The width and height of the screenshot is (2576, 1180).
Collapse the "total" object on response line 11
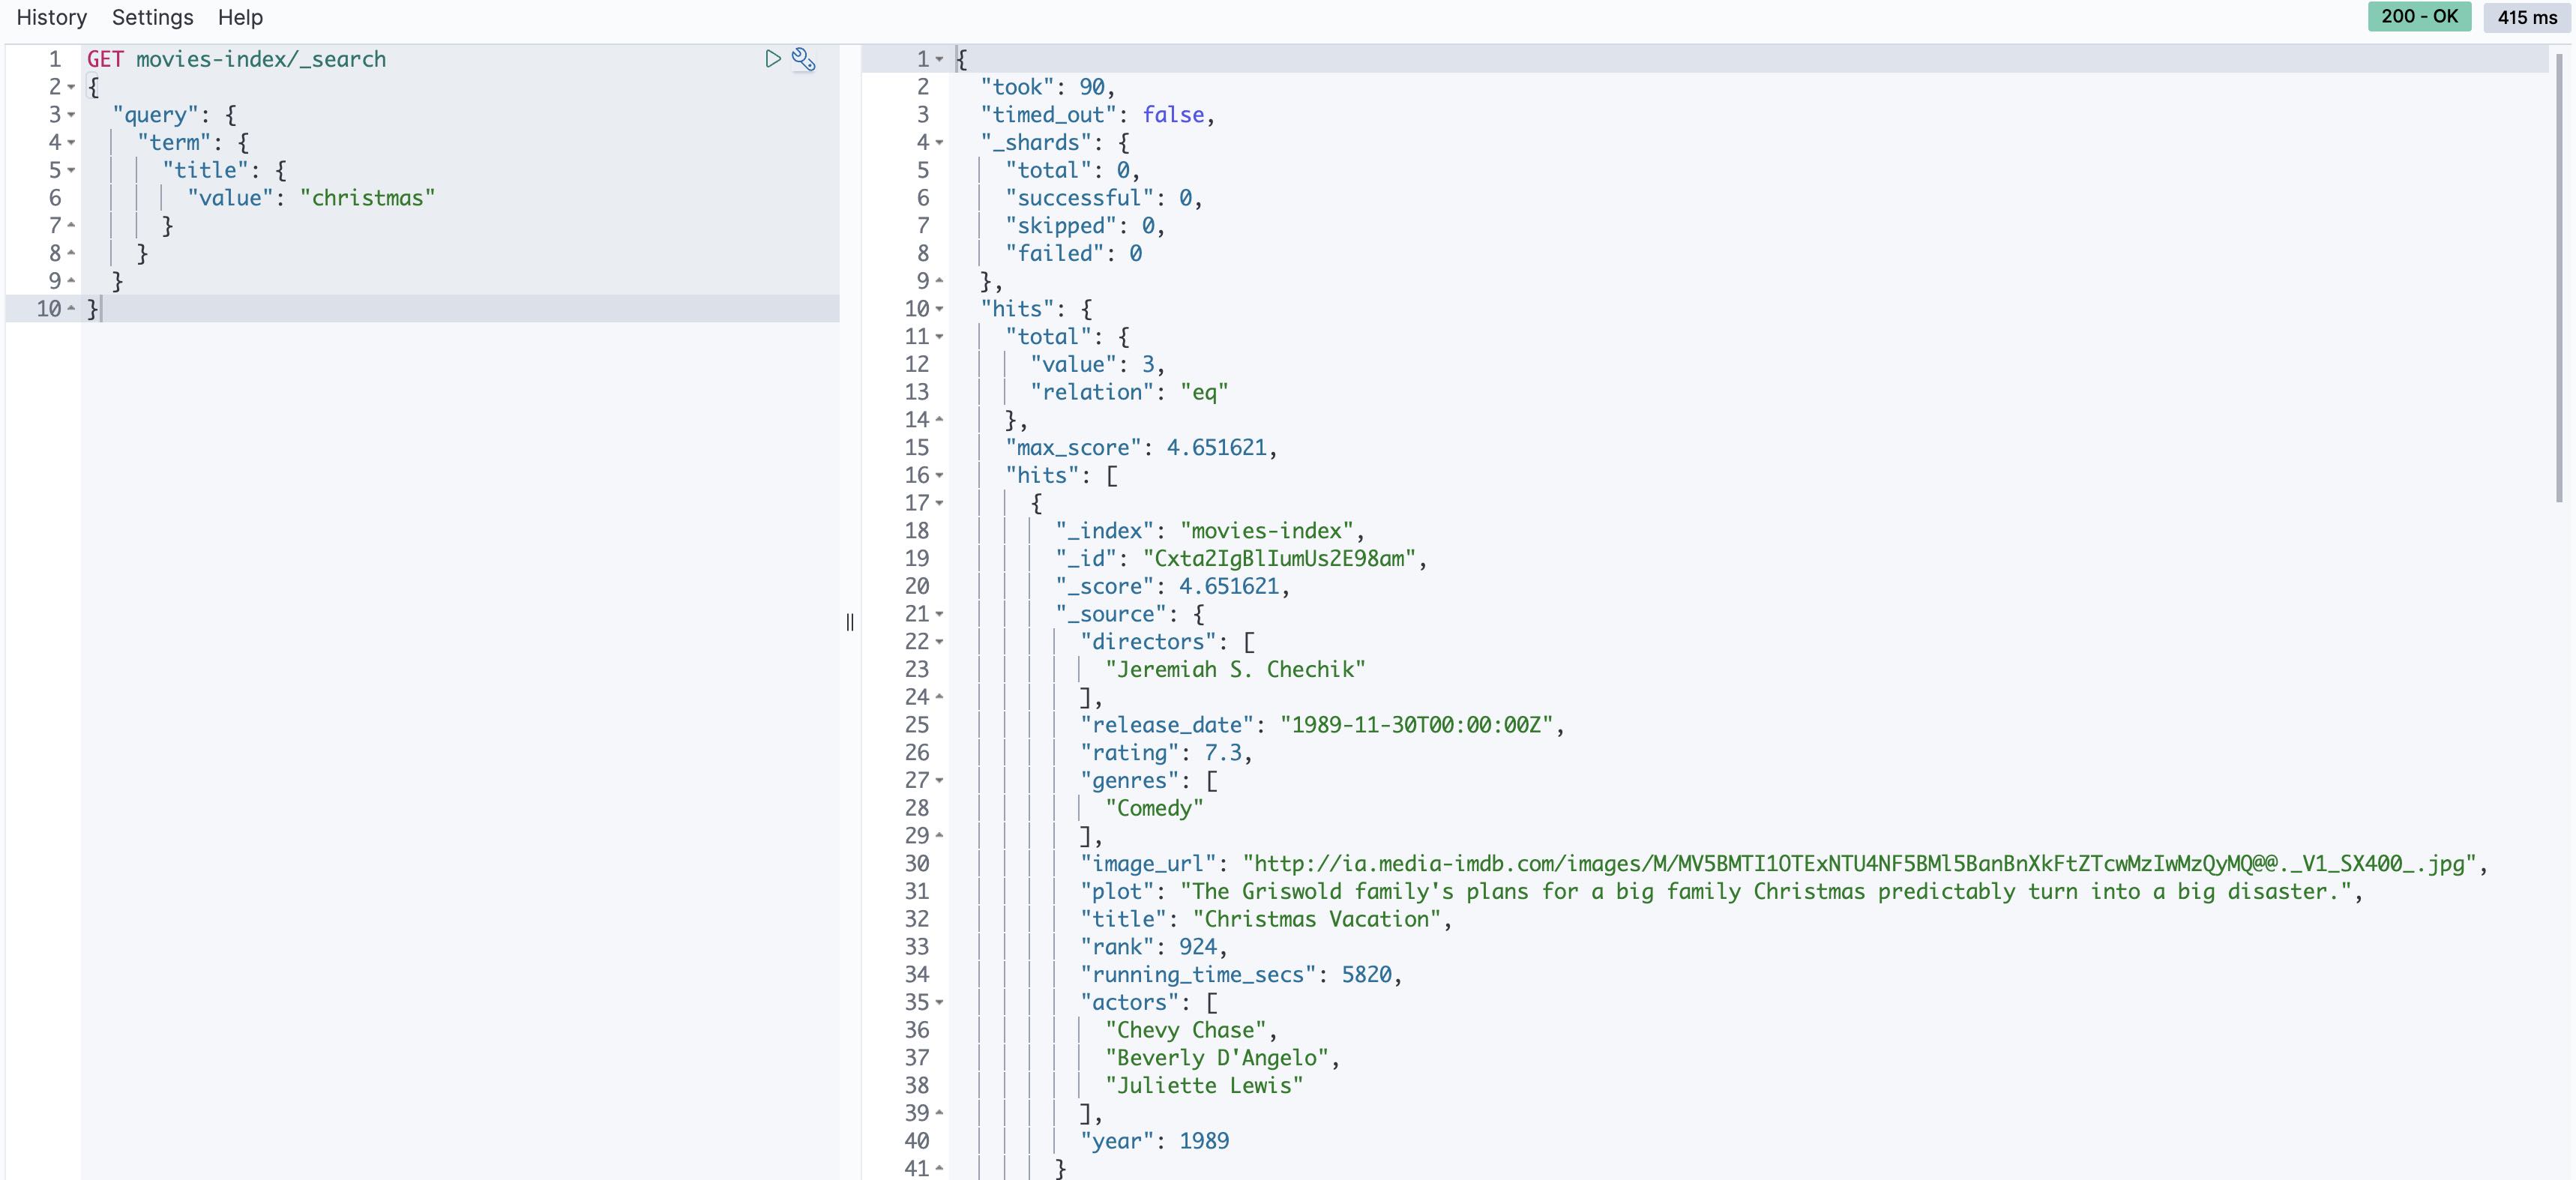[940, 337]
